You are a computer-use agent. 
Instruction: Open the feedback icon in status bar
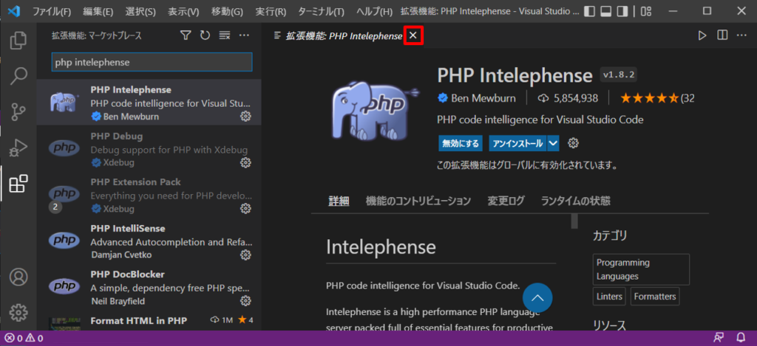[719, 339]
